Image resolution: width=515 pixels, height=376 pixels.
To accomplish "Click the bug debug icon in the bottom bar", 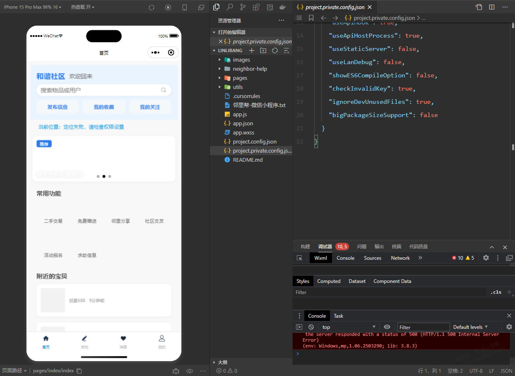I will [176, 371].
